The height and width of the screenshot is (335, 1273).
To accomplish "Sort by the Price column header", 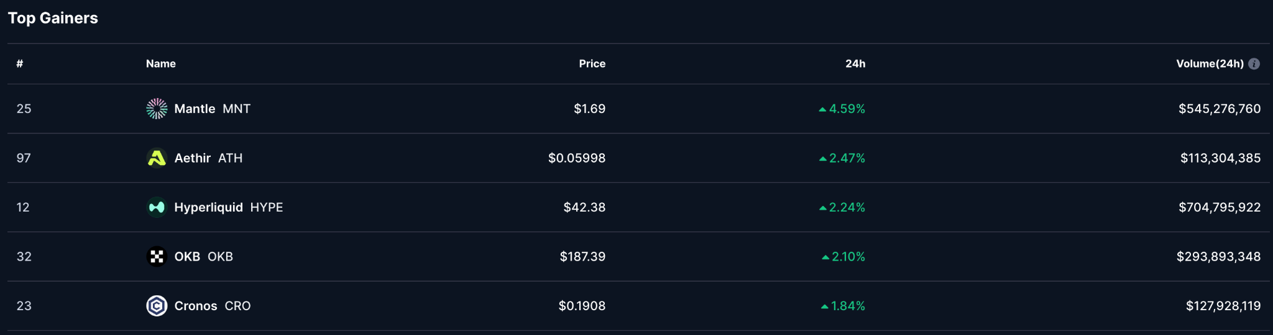I will click(592, 64).
